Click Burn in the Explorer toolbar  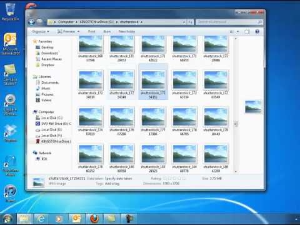click(x=107, y=31)
